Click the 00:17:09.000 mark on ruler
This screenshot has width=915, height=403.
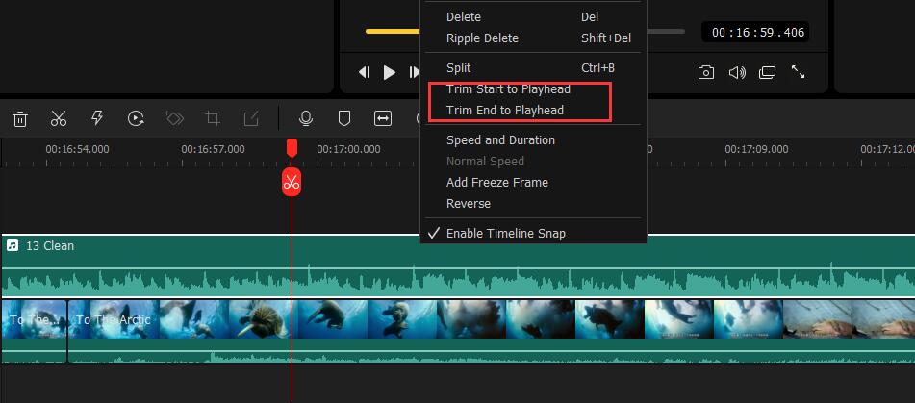(756, 149)
